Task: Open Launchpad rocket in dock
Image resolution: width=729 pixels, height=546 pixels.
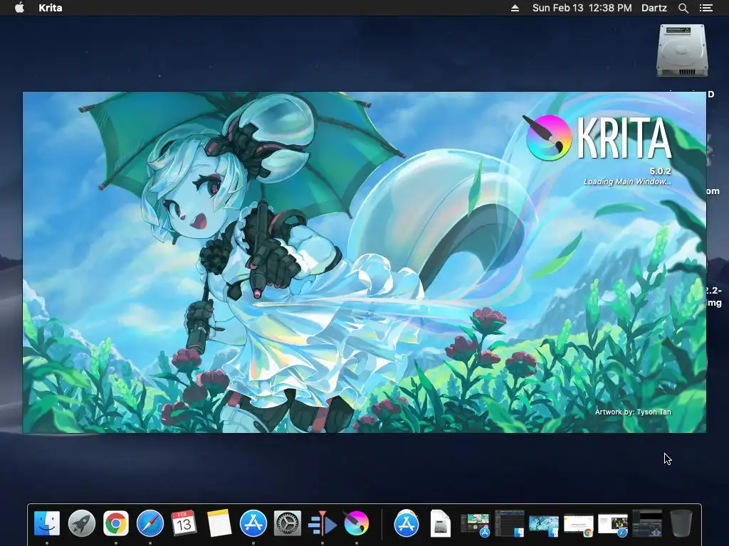Action: tap(81, 523)
